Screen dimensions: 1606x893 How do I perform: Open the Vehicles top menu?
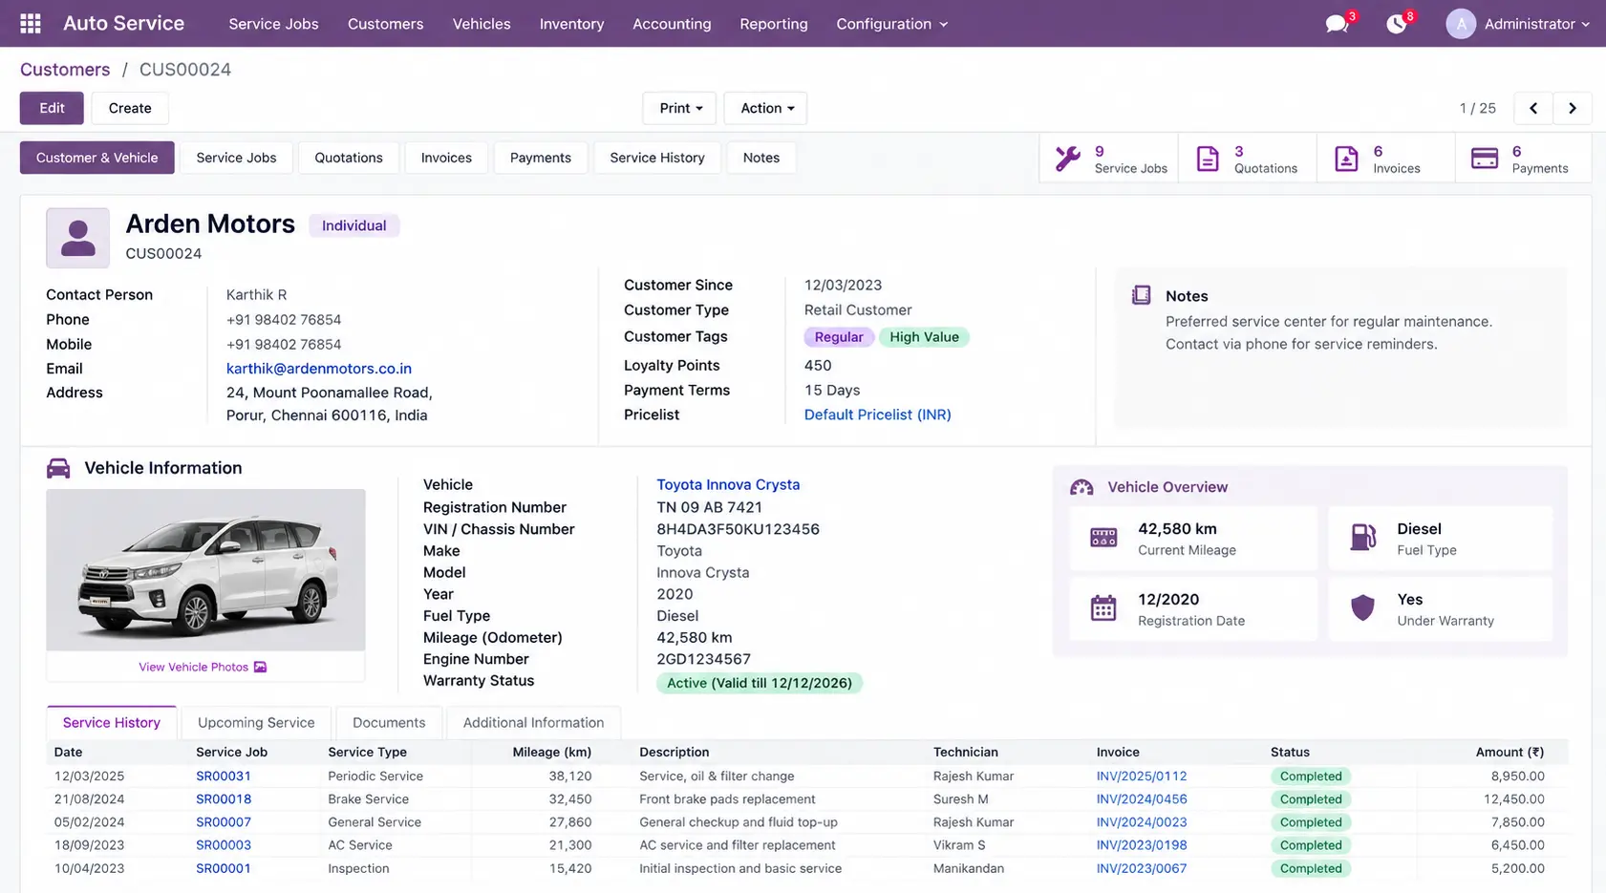pyautogui.click(x=482, y=24)
